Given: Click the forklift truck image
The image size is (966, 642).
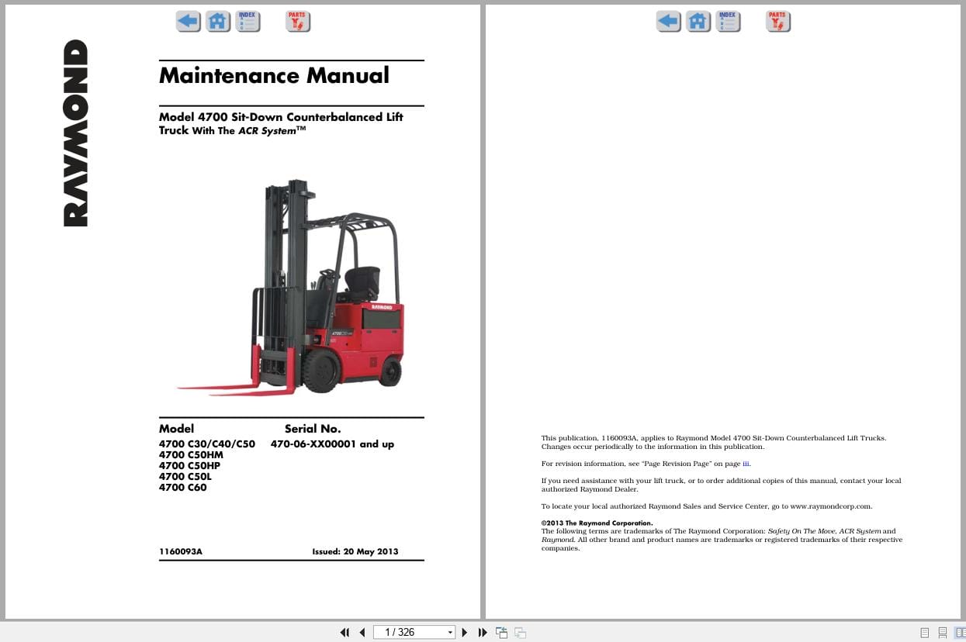Looking at the screenshot, I should click(289, 288).
